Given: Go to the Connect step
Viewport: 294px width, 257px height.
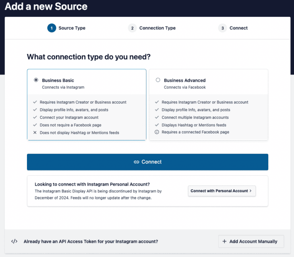Looking at the screenshot, I should point(238,28).
